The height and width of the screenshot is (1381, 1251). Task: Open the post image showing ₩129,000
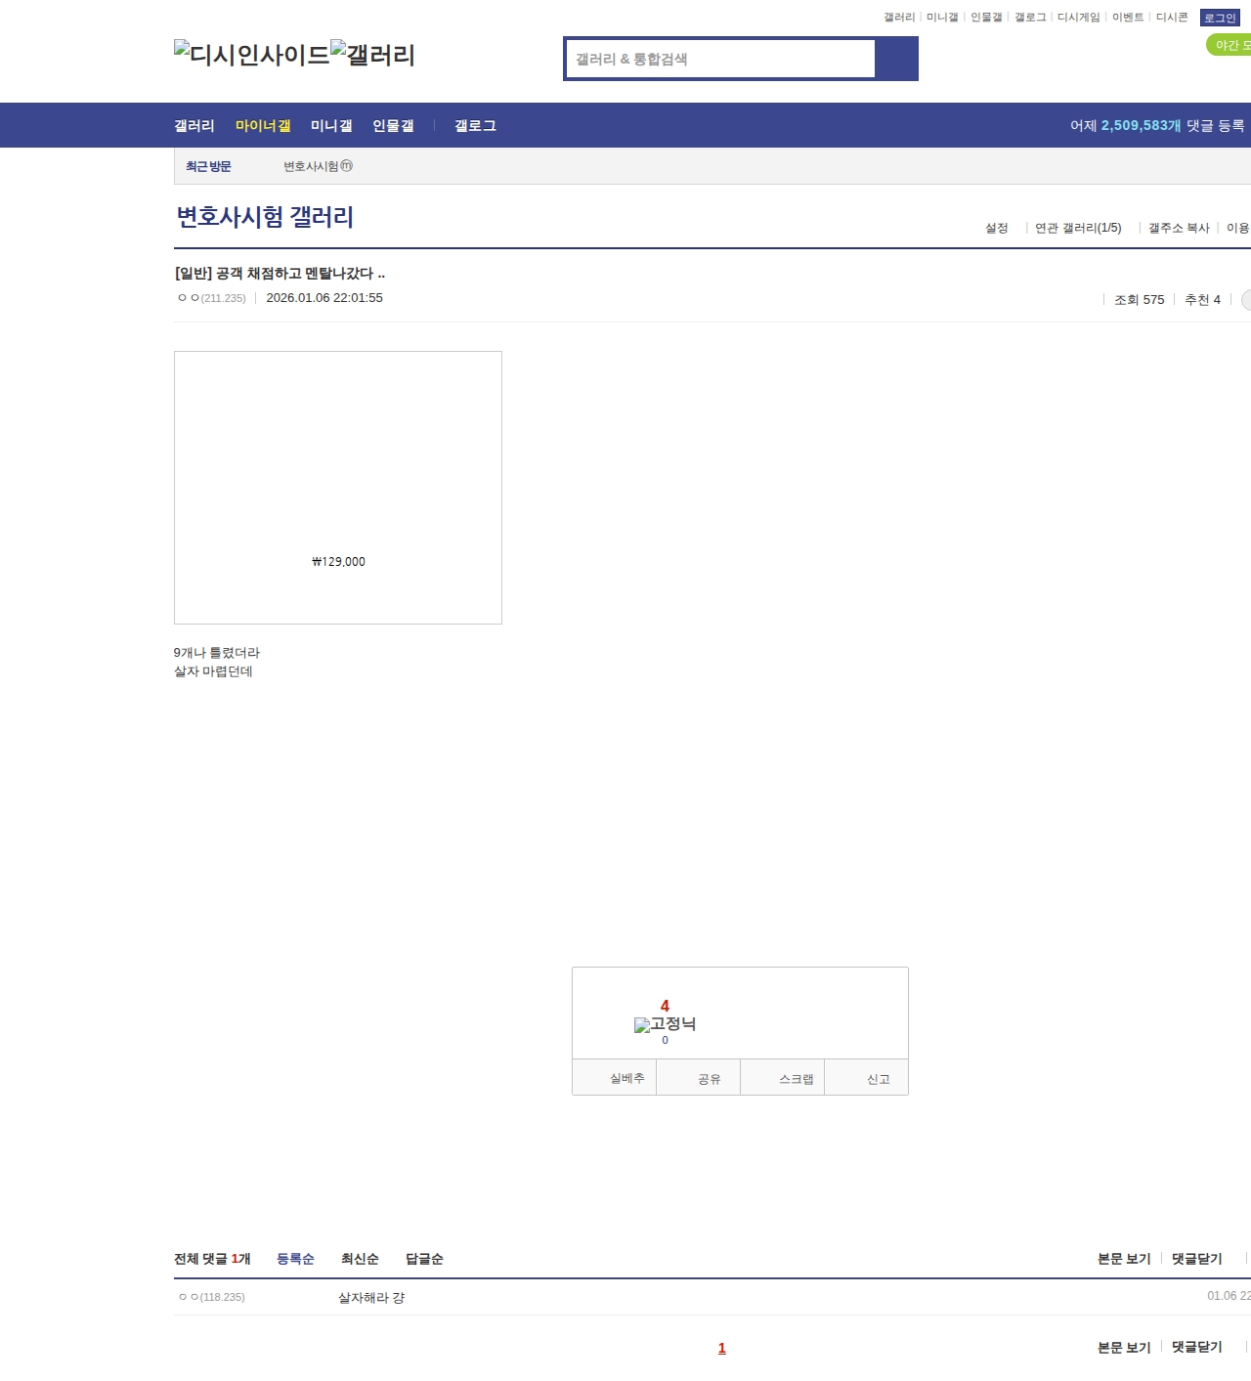tap(338, 488)
